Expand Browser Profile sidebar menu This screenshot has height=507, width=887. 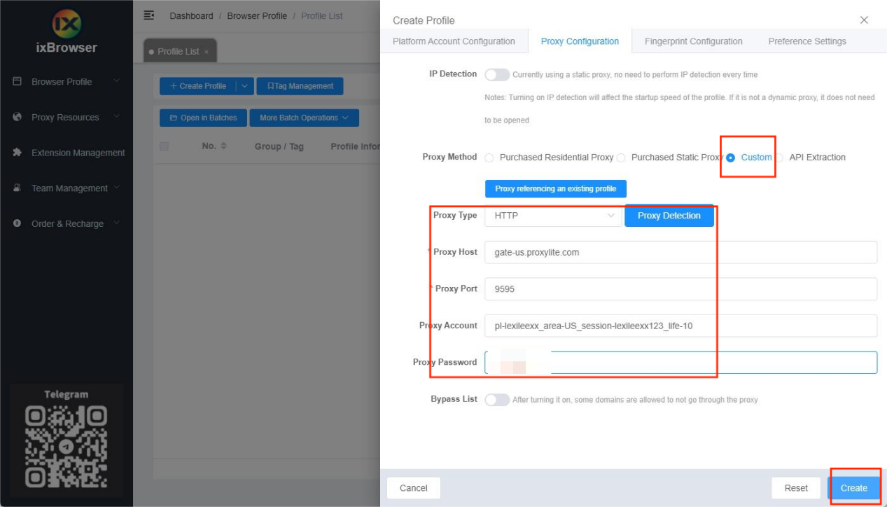[117, 81]
